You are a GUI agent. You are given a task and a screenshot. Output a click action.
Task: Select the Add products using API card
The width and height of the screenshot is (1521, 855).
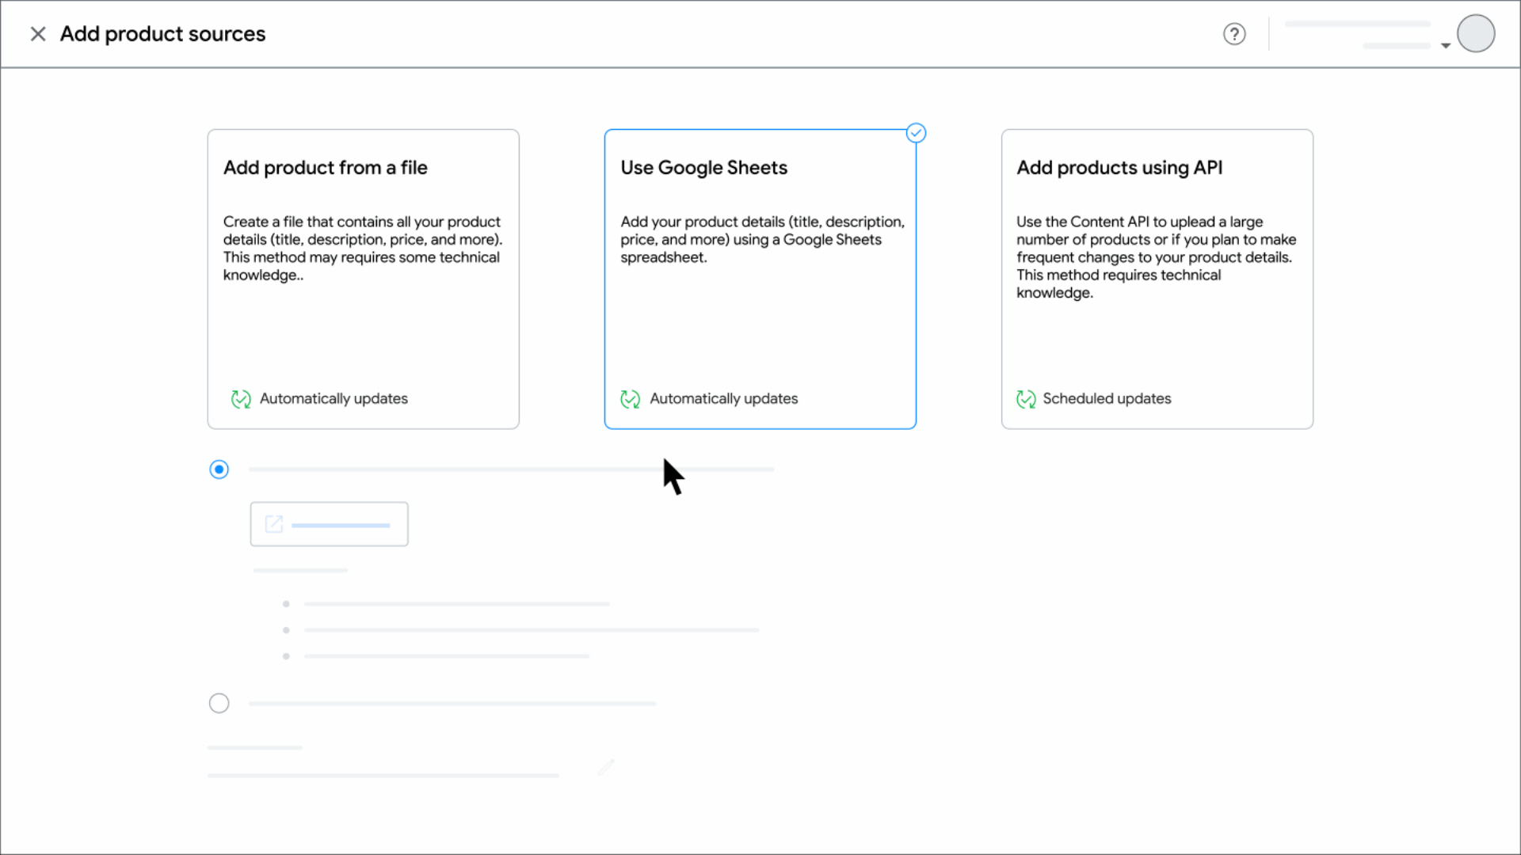tap(1157, 279)
